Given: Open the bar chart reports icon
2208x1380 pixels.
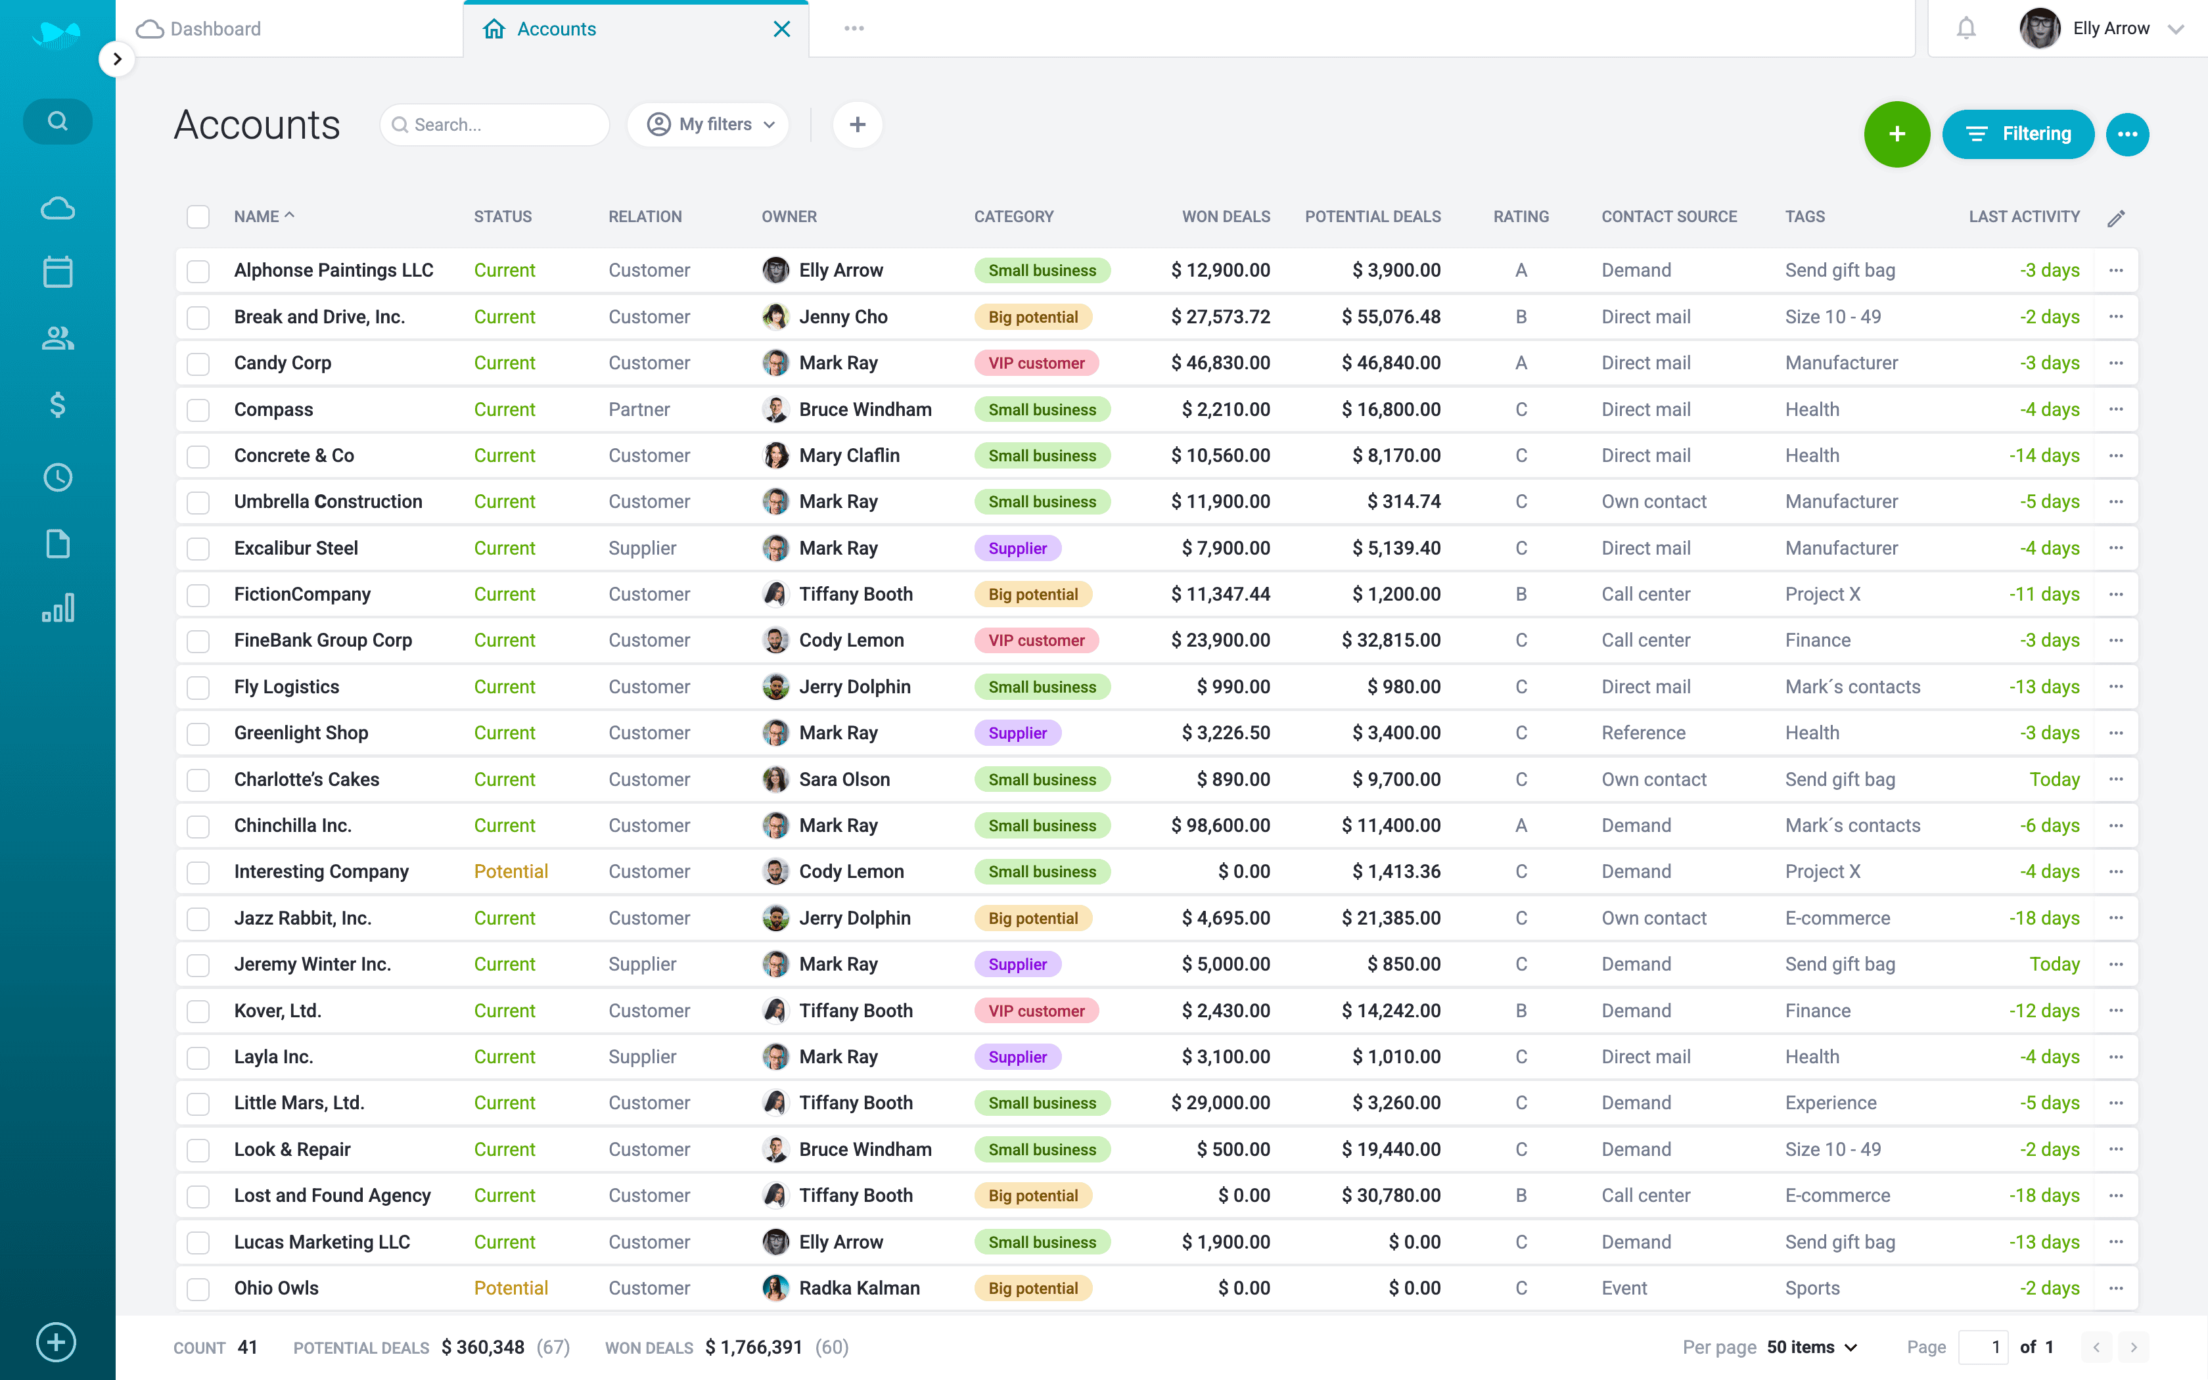Looking at the screenshot, I should click(57, 608).
